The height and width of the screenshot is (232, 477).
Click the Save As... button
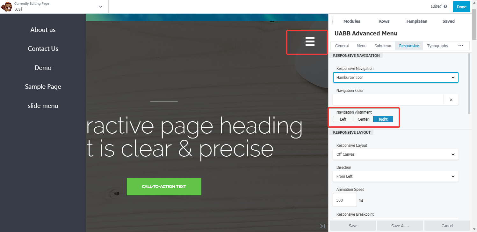click(x=400, y=226)
